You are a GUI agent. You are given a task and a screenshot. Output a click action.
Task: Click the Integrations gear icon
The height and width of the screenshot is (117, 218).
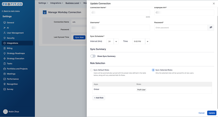click(5, 43)
